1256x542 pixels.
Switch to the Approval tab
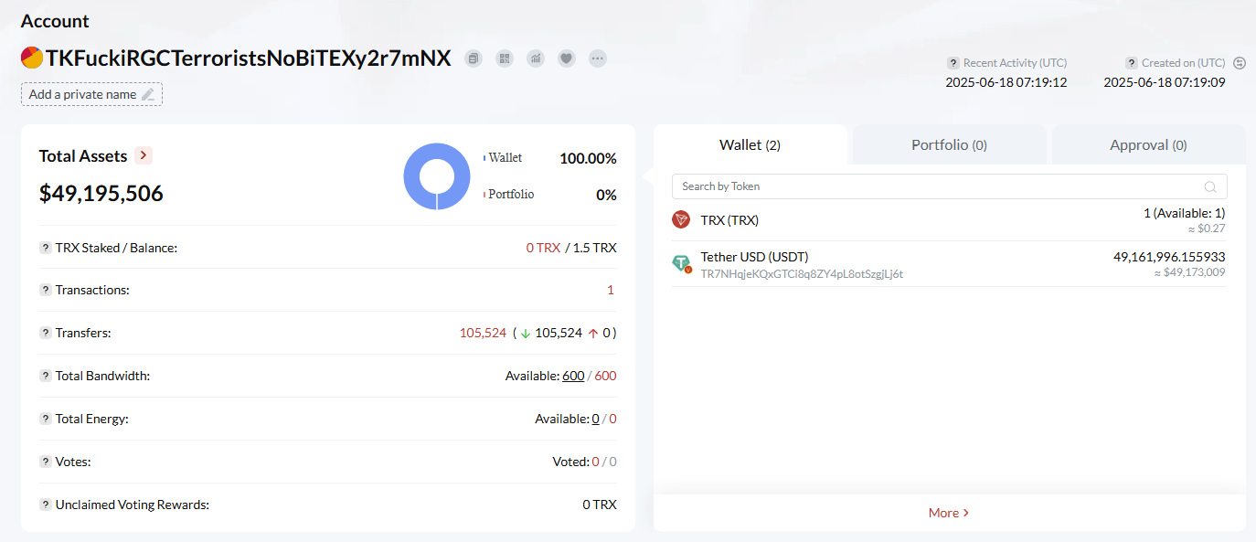[1148, 144]
